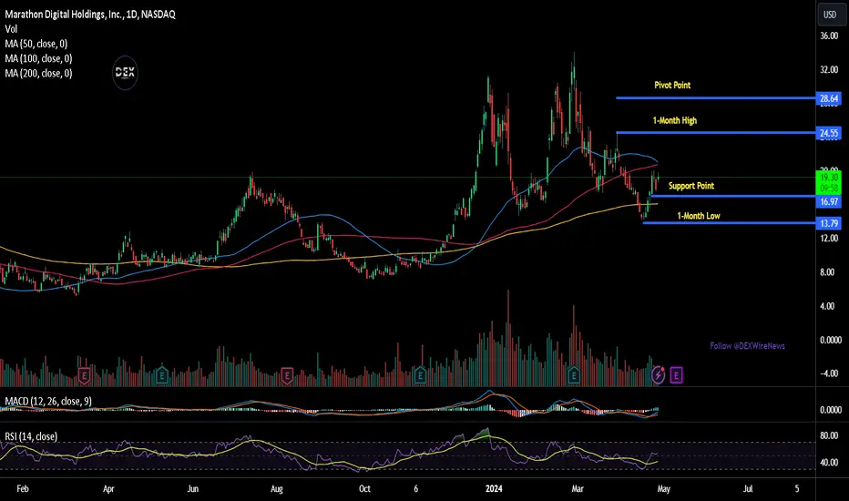Click the Support Point annotation text

tap(691, 186)
